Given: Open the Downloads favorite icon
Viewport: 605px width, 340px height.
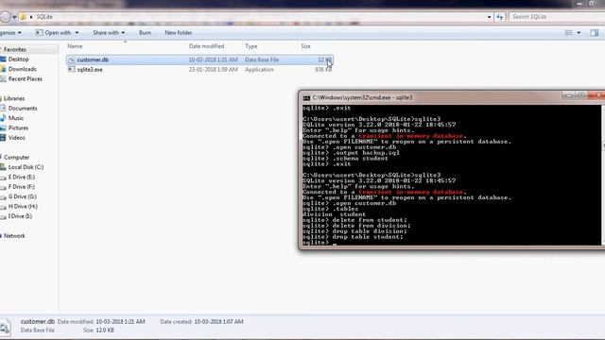Looking at the screenshot, I should pos(3,69).
